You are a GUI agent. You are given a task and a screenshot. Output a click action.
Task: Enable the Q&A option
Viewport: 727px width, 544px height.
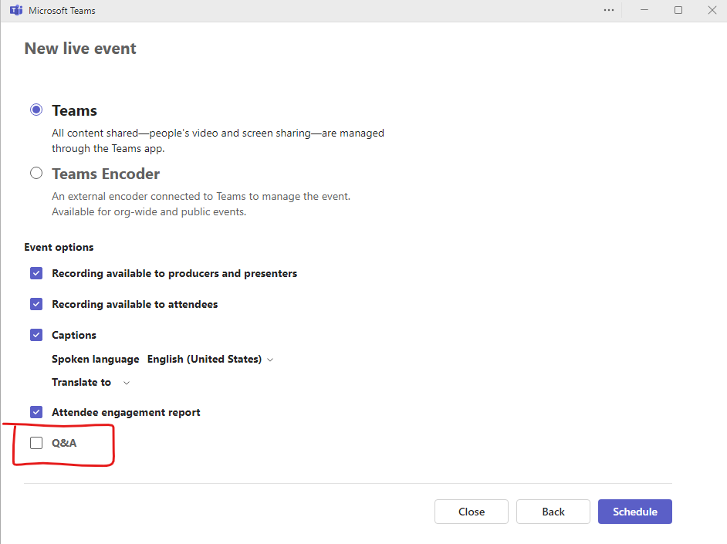(36, 442)
